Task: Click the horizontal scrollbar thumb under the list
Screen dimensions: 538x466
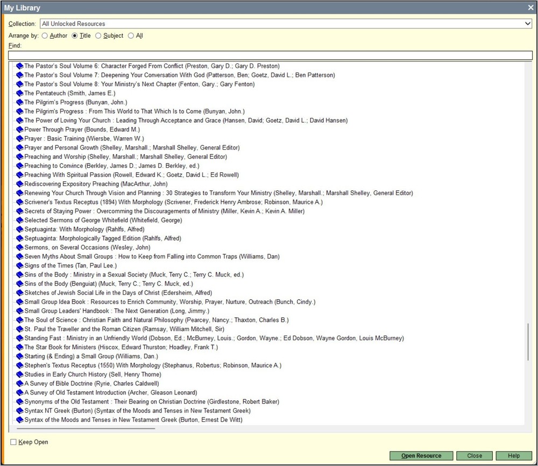Action: tap(86, 428)
